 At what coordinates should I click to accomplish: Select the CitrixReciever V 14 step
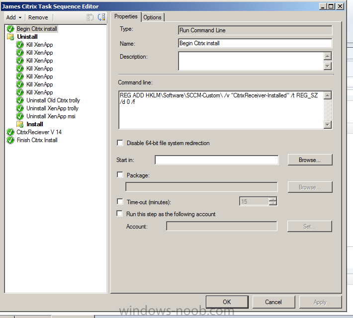pos(39,132)
